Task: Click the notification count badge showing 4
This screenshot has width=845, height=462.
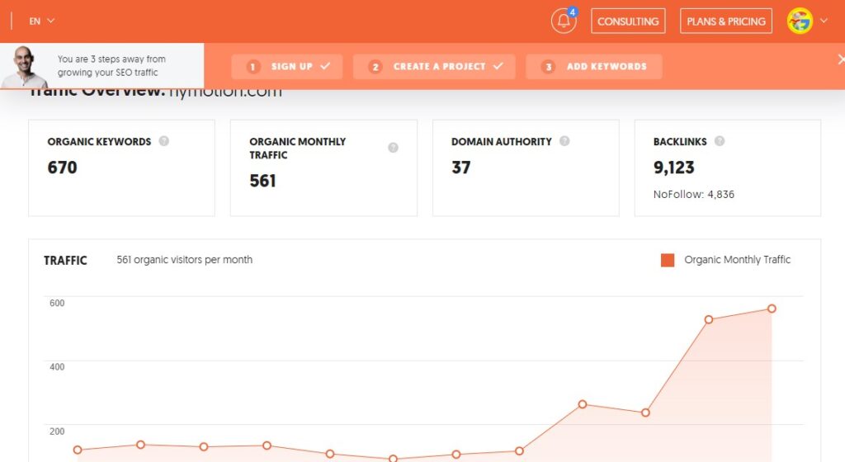Action: pos(573,12)
